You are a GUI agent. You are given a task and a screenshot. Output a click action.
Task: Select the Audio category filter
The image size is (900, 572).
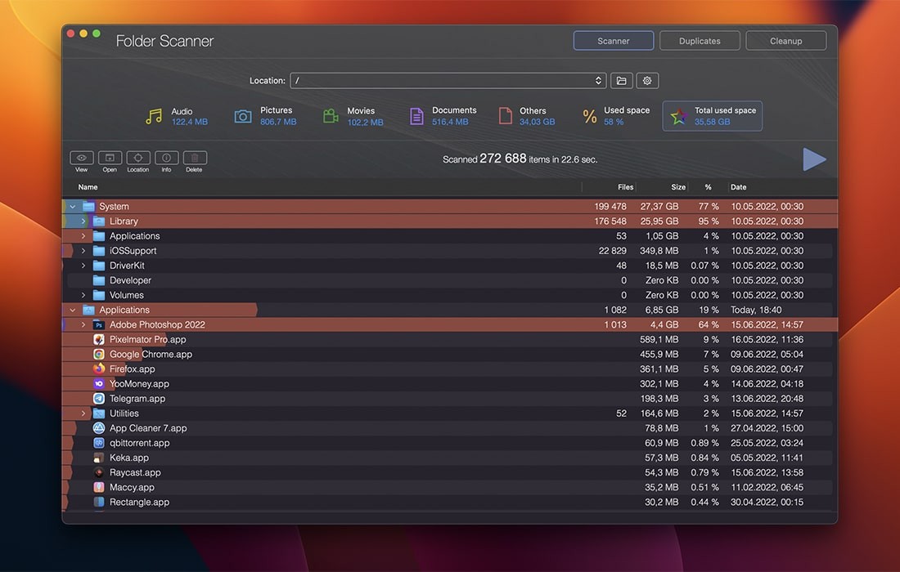pos(177,116)
